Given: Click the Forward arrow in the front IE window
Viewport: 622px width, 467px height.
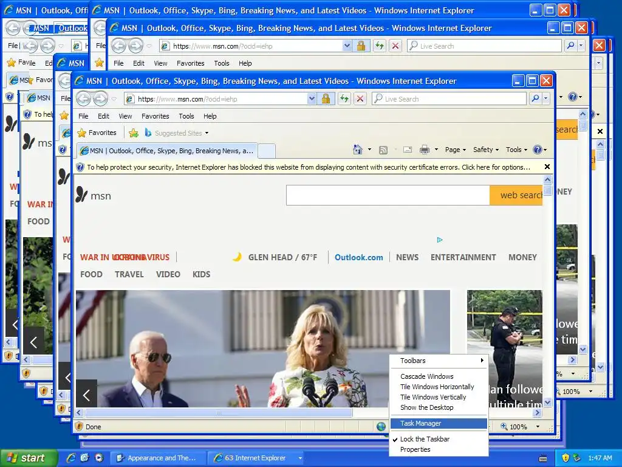Looking at the screenshot, I should click(x=100, y=99).
